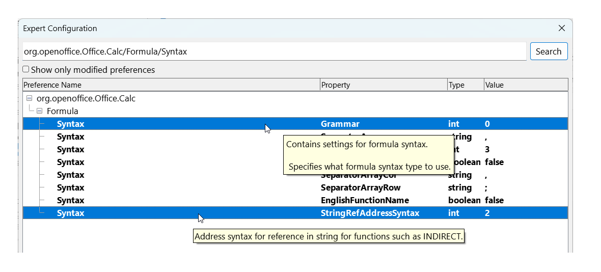Click the value 0 in the Grammar row
Screen dimensions: 601x272
click(487, 124)
